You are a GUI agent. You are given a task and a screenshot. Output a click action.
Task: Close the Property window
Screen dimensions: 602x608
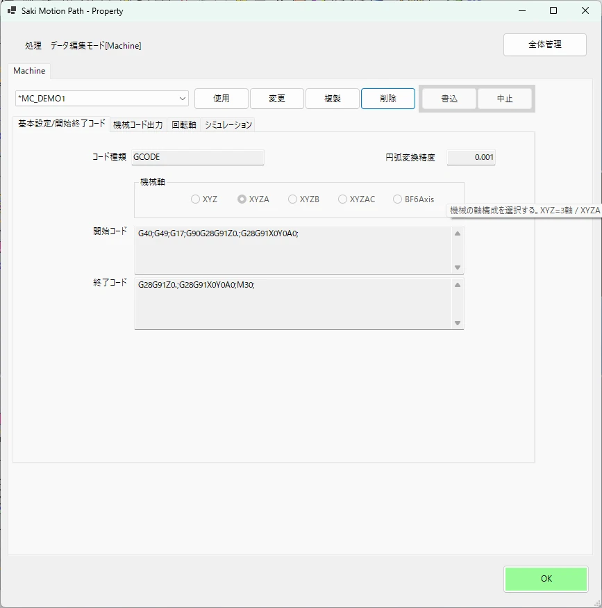coord(585,11)
